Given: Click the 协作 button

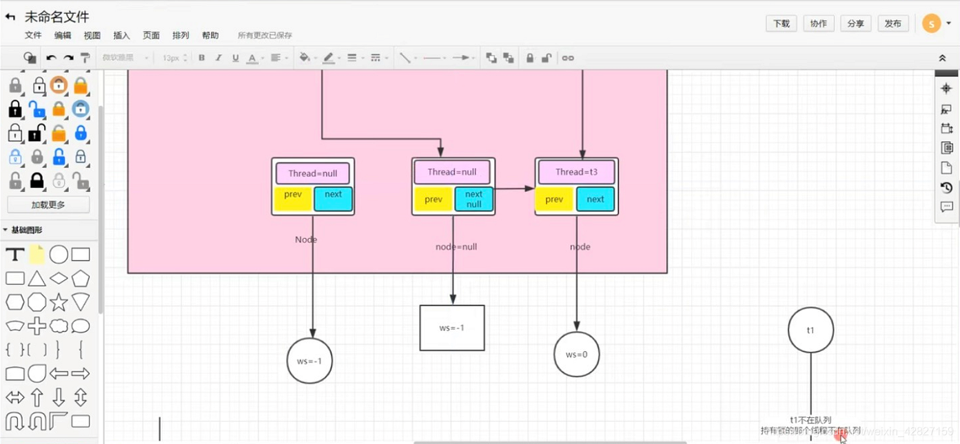Looking at the screenshot, I should pos(819,23).
